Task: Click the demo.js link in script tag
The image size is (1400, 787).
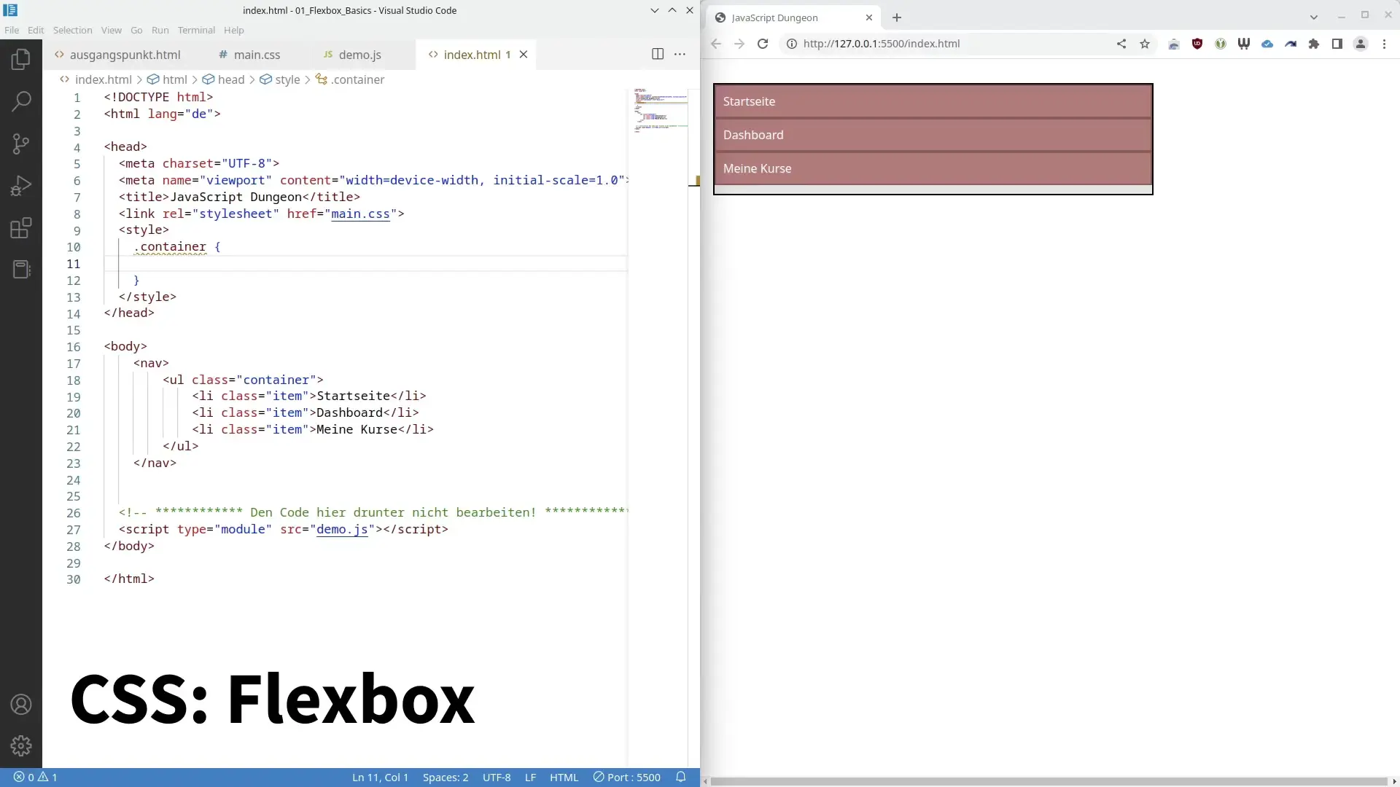Action: (342, 529)
